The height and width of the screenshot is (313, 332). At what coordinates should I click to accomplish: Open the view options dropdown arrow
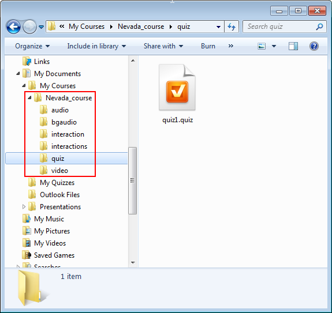[274, 46]
